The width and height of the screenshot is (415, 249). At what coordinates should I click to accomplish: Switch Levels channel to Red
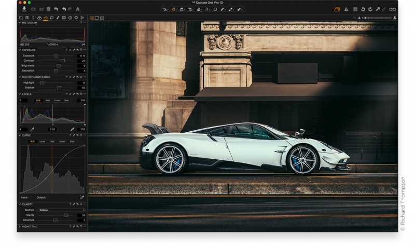(47, 100)
